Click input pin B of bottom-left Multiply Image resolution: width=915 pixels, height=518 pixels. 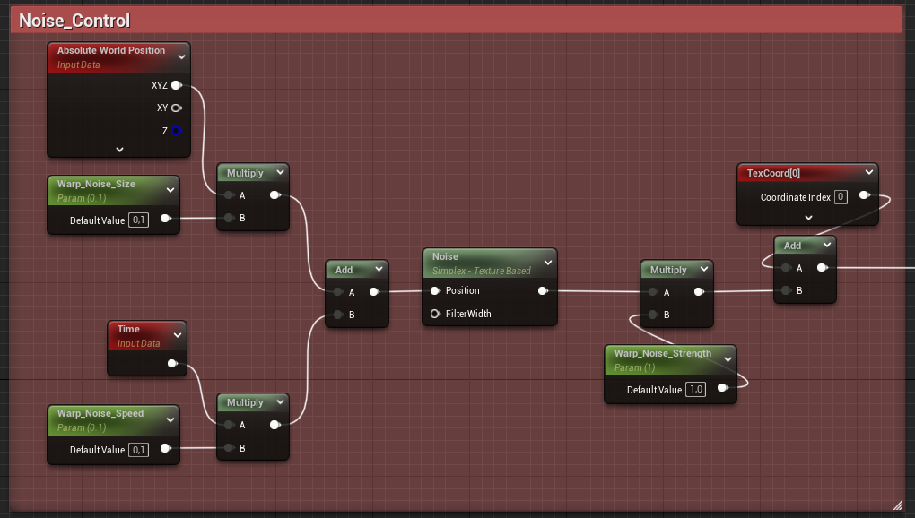[229, 448]
